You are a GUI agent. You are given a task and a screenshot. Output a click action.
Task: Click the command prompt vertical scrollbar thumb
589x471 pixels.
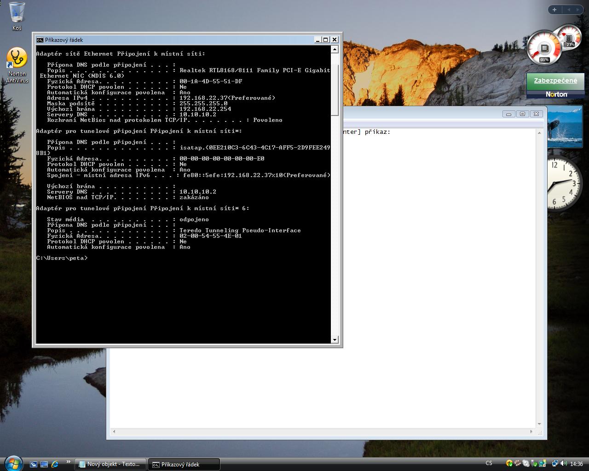point(335,90)
